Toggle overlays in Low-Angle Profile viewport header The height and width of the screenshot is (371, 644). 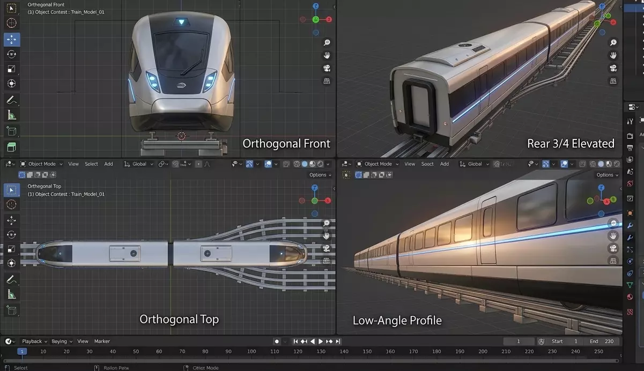pyautogui.click(x=565, y=164)
